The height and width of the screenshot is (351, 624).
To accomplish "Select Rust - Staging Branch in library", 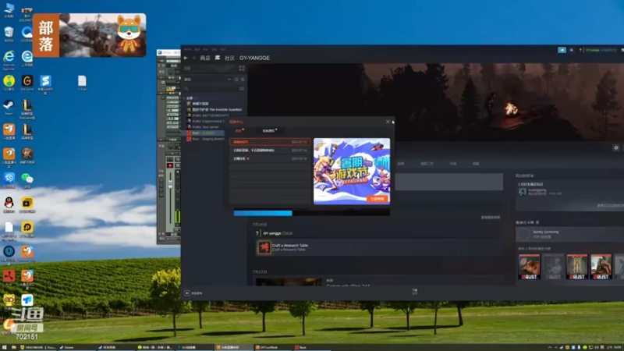I will click(x=206, y=139).
